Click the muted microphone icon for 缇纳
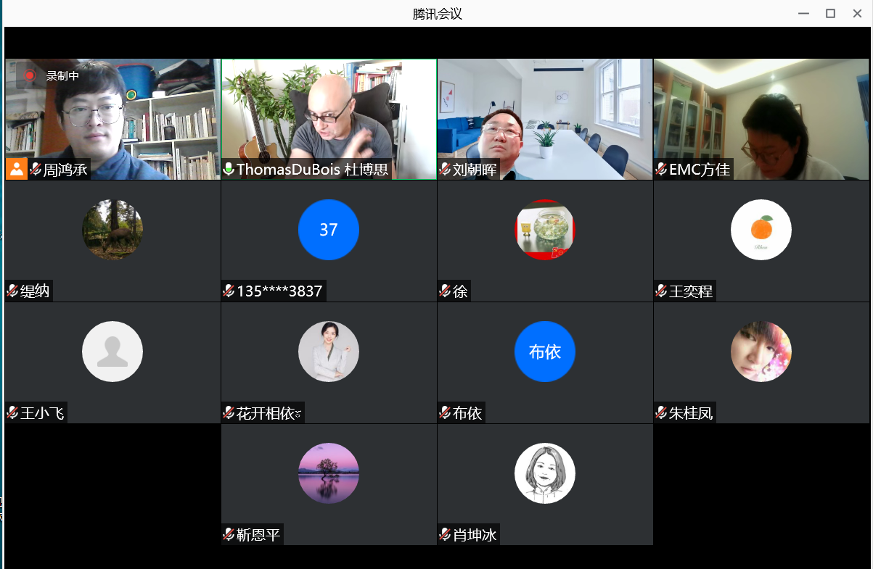Viewport: 873px width, 569px height. point(12,291)
